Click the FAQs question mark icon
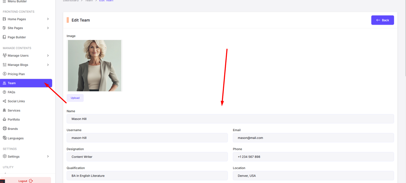The image size is (406, 183). [4, 92]
